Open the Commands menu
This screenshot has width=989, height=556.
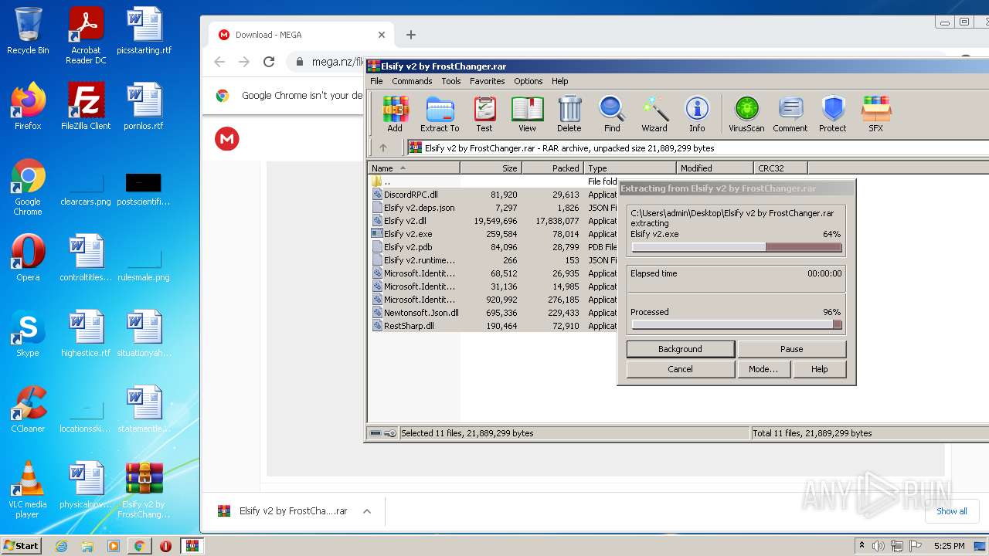[x=412, y=81]
